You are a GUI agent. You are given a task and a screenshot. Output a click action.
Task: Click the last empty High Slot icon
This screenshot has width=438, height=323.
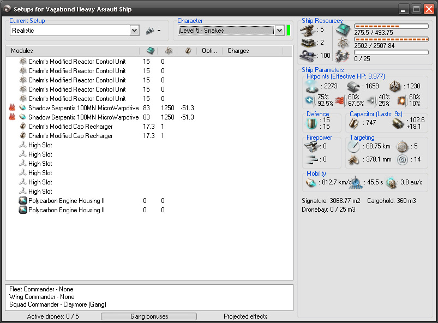pos(22,191)
